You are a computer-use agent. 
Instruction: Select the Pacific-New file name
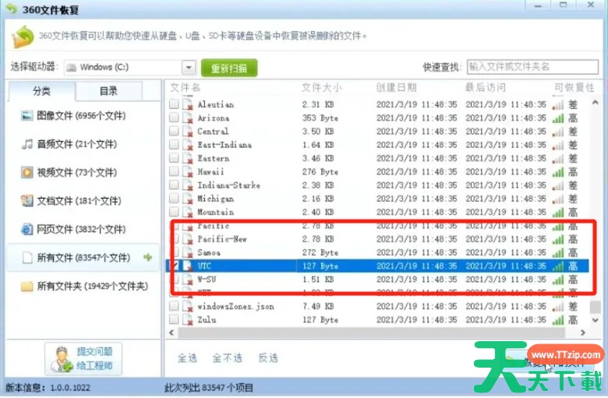222,239
